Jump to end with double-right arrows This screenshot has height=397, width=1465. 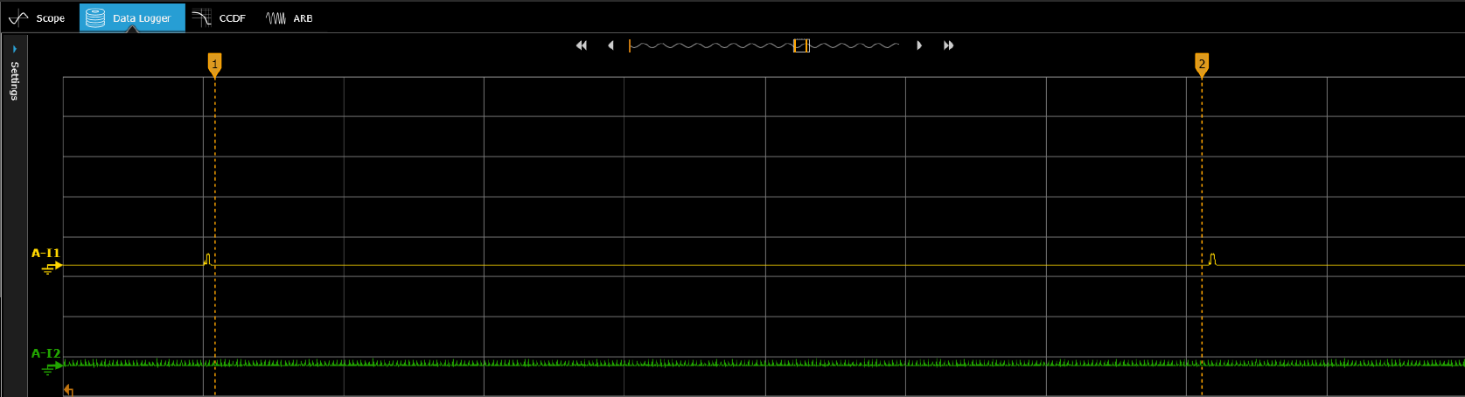[x=948, y=45]
